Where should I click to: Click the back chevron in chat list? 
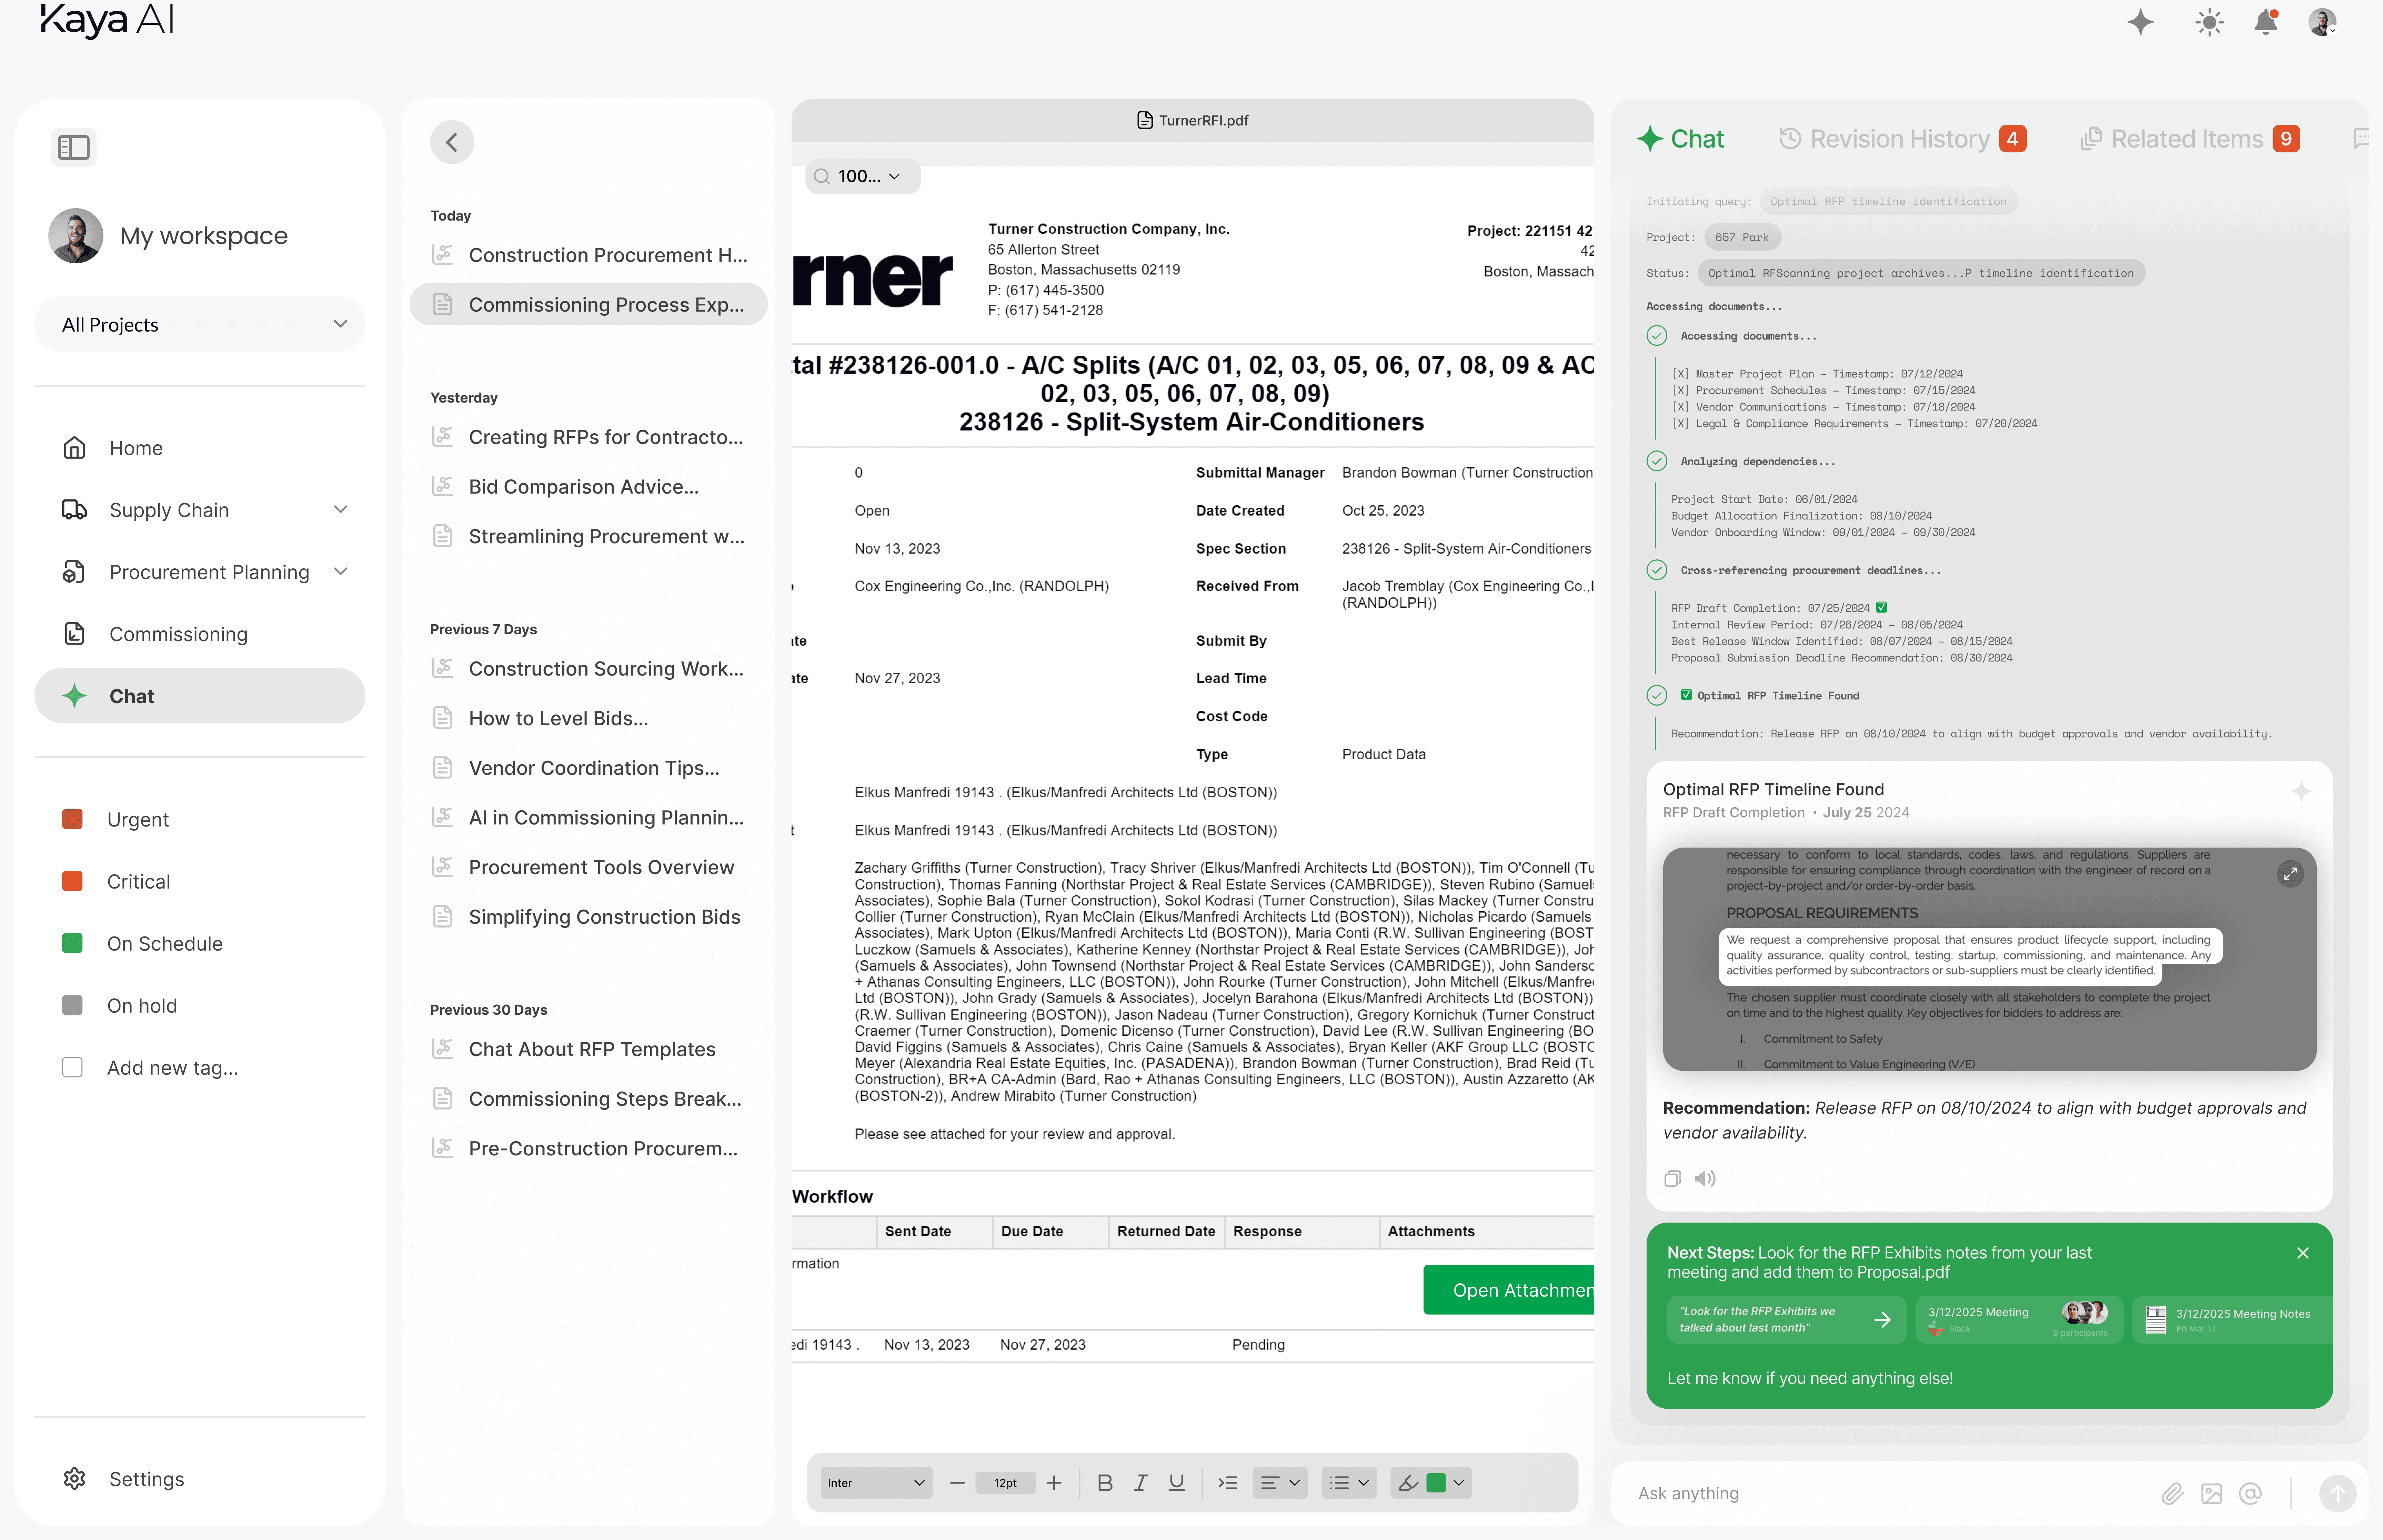click(x=452, y=142)
